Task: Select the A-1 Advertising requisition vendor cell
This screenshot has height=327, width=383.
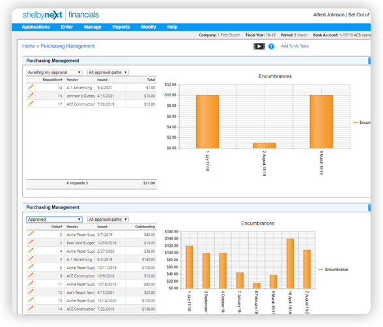Action: (x=79, y=88)
